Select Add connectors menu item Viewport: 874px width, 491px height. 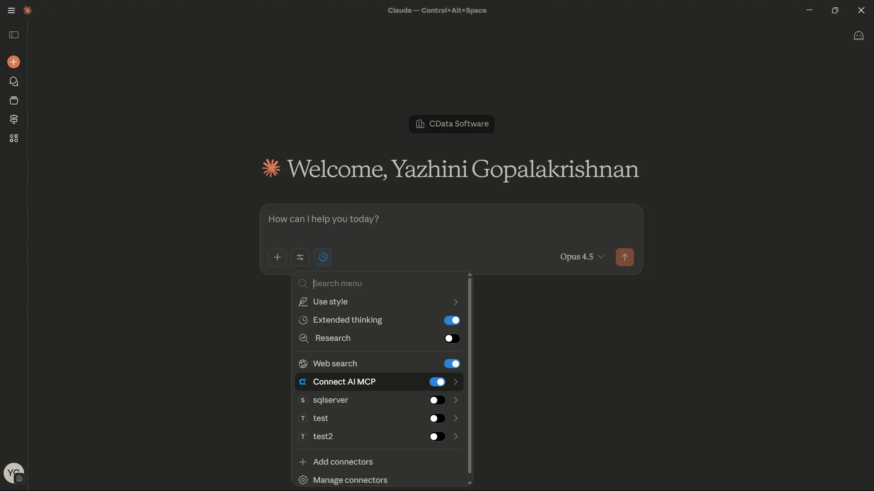tap(342, 462)
